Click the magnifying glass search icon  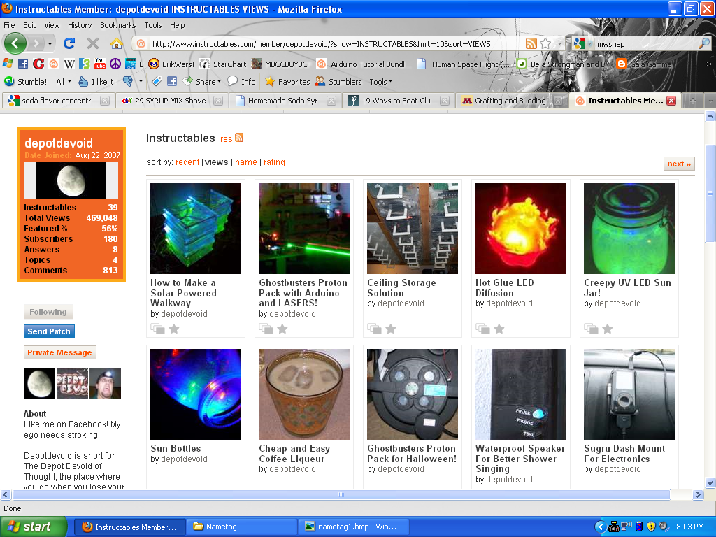704,43
